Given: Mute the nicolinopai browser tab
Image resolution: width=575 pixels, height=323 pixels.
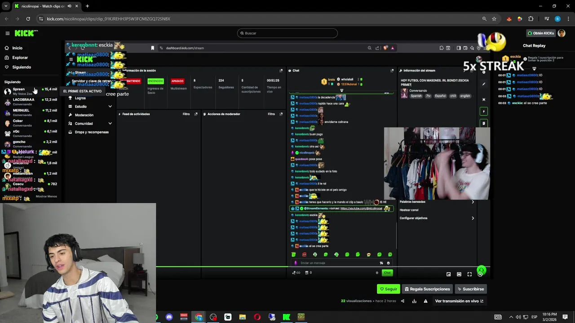Looking at the screenshot, I should pyautogui.click(x=69, y=6).
